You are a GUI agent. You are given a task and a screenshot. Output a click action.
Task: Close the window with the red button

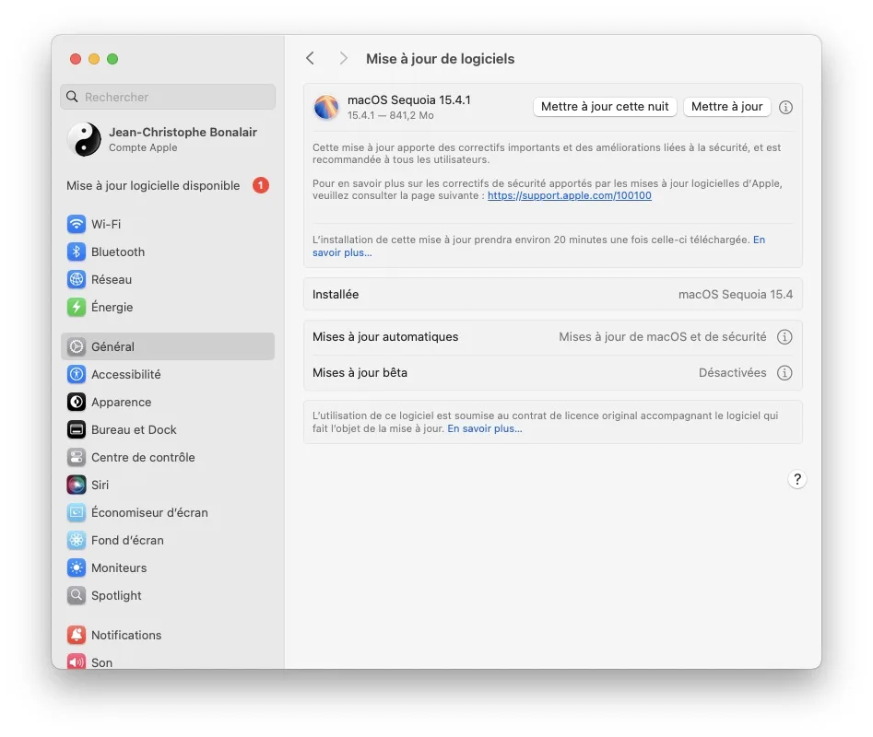[x=76, y=59]
